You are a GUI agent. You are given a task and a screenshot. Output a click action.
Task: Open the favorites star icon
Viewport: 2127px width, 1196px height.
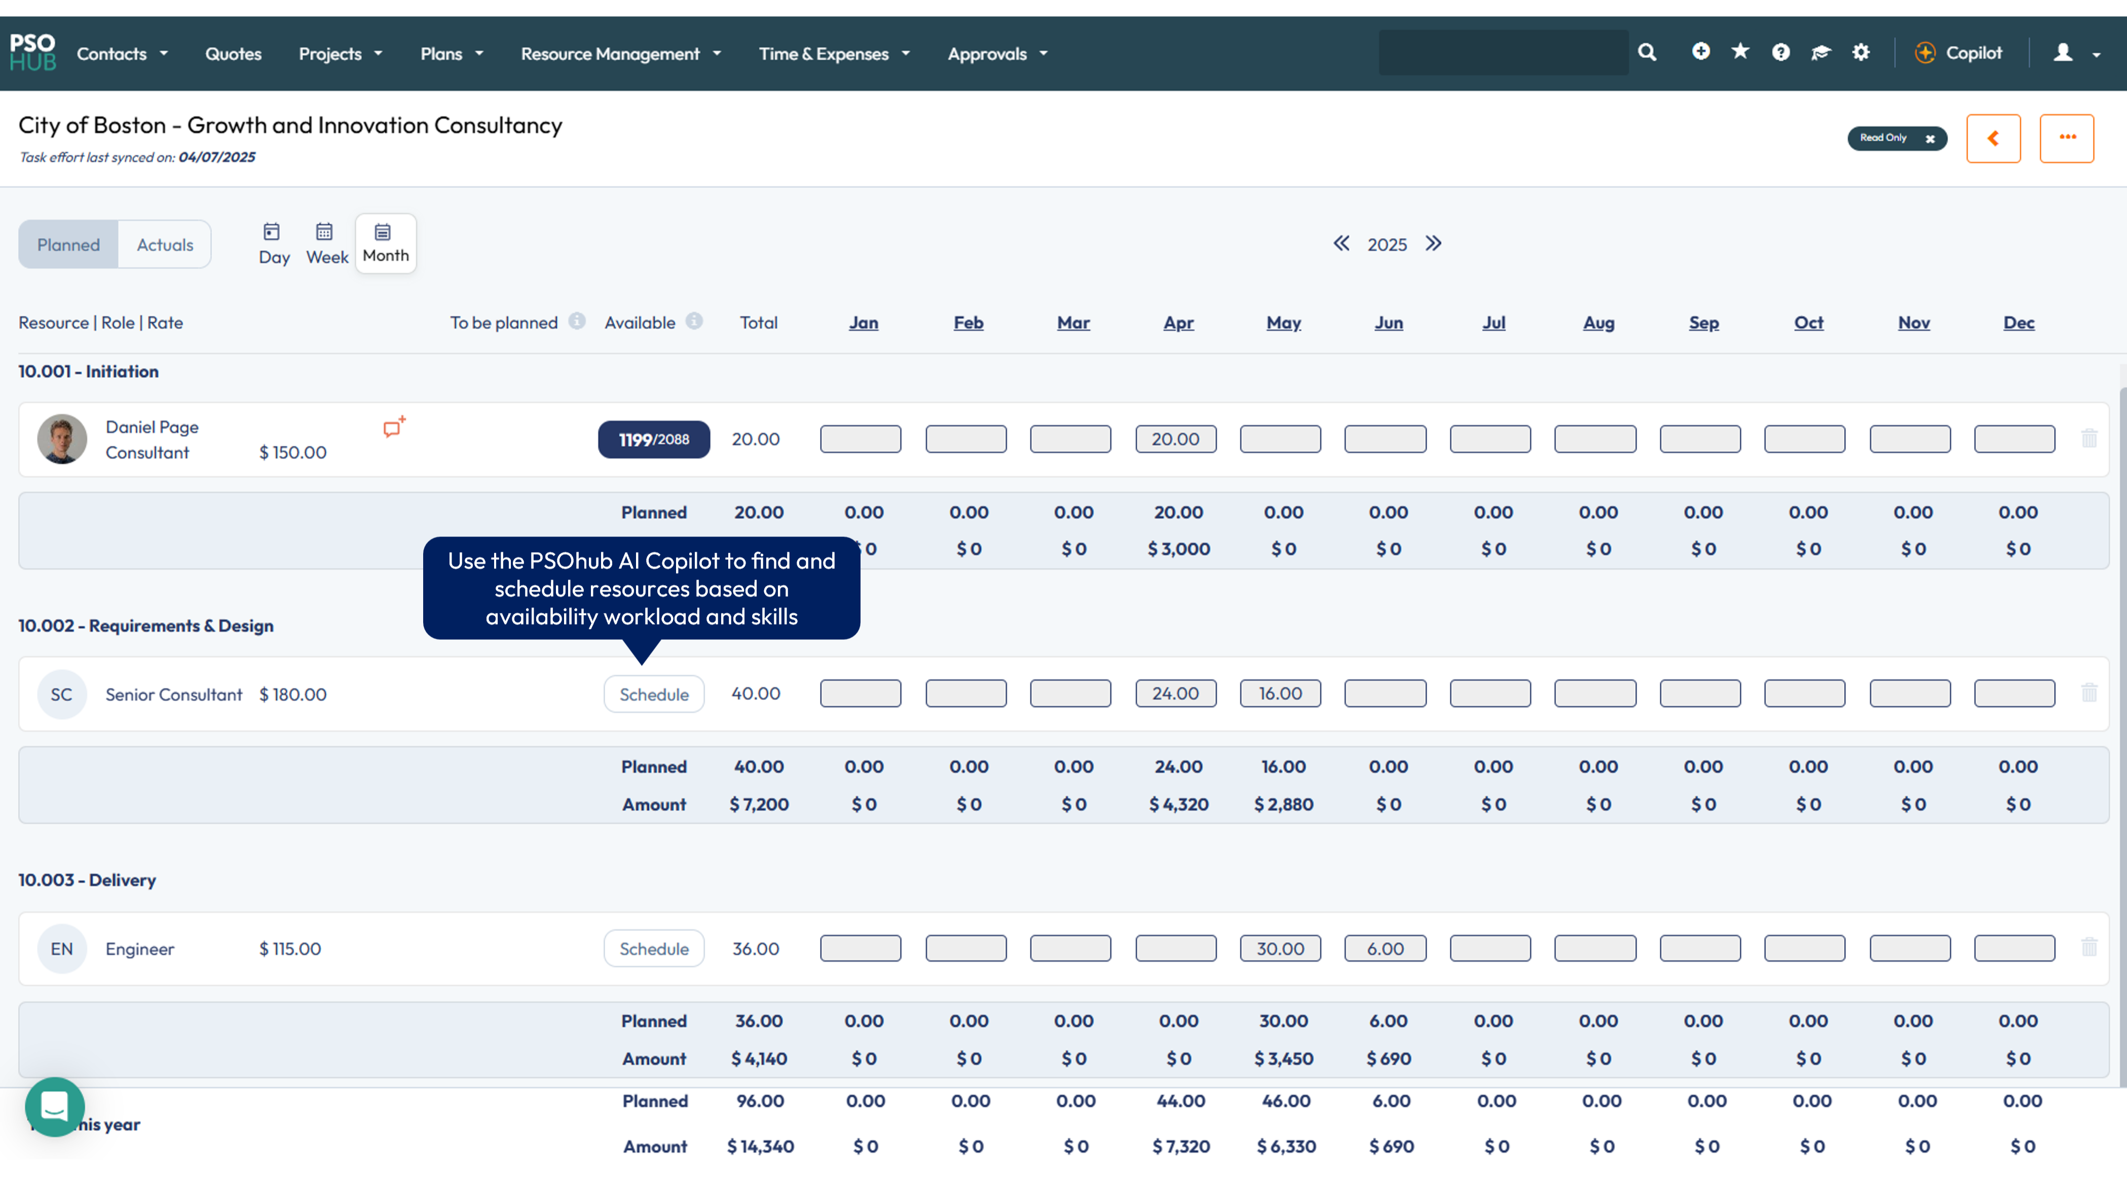pos(1741,52)
